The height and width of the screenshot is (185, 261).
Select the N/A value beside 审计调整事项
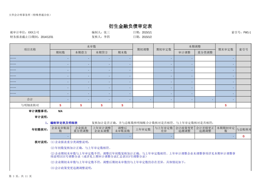pyautogui.click(x=60, y=111)
